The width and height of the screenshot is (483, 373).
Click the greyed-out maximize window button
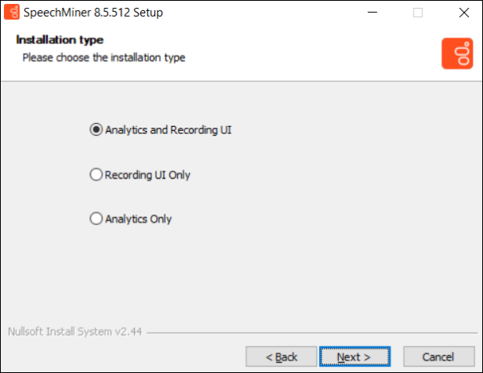[418, 13]
